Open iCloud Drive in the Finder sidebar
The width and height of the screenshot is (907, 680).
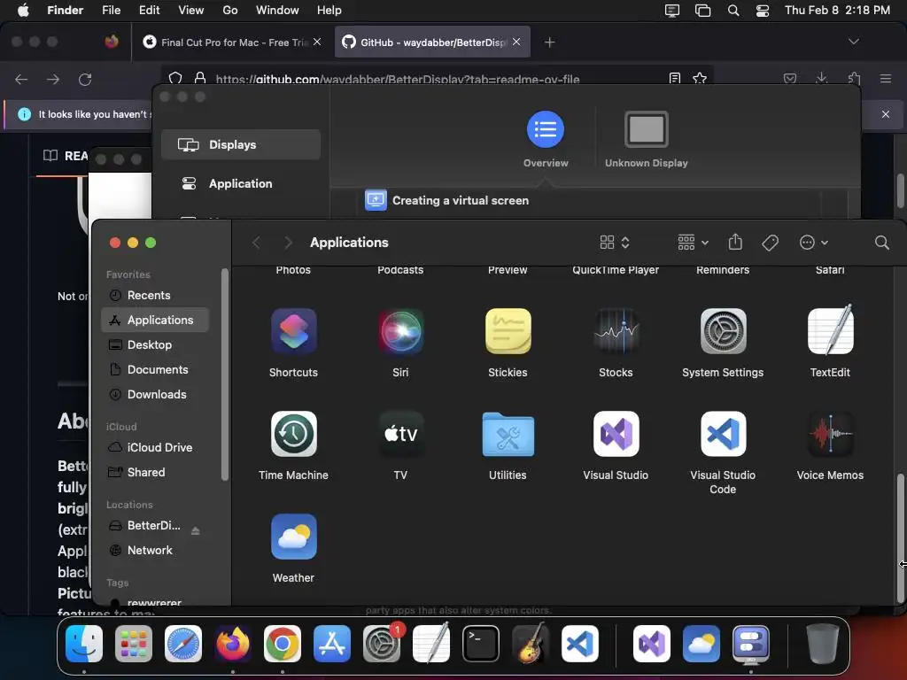(155, 447)
